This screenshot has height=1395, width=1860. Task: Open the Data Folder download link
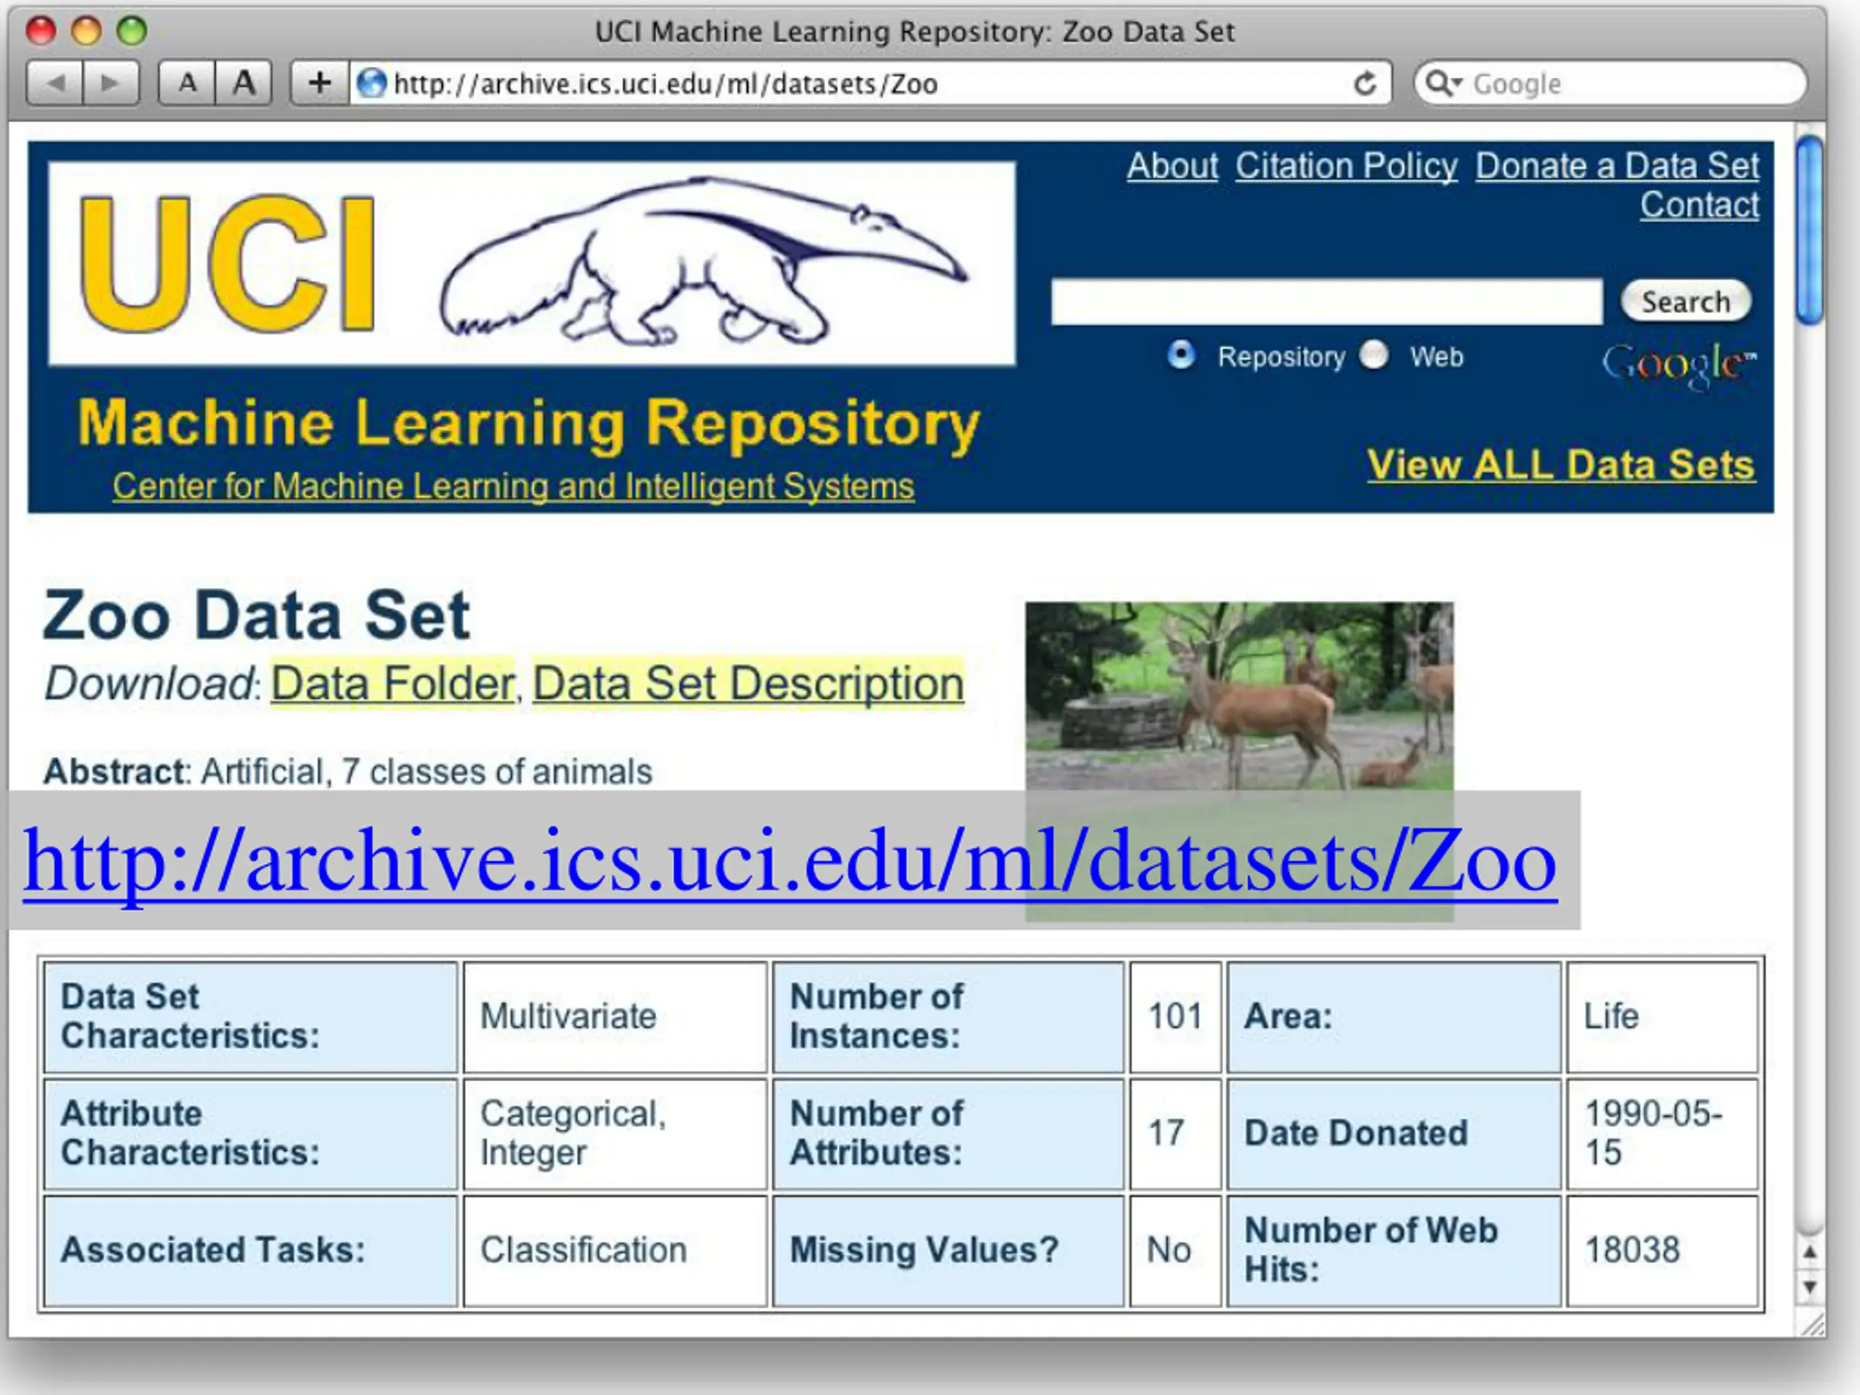392,683
